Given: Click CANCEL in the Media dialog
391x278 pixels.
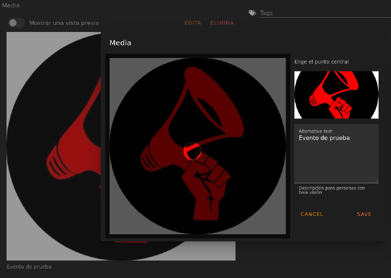Looking at the screenshot, I should pyautogui.click(x=312, y=214).
